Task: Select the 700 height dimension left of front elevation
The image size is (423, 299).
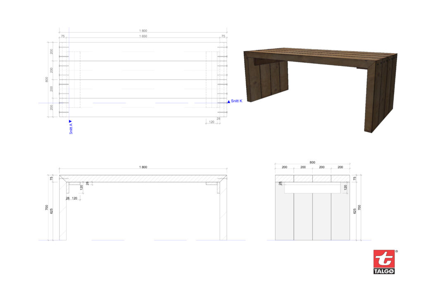Action: click(47, 207)
